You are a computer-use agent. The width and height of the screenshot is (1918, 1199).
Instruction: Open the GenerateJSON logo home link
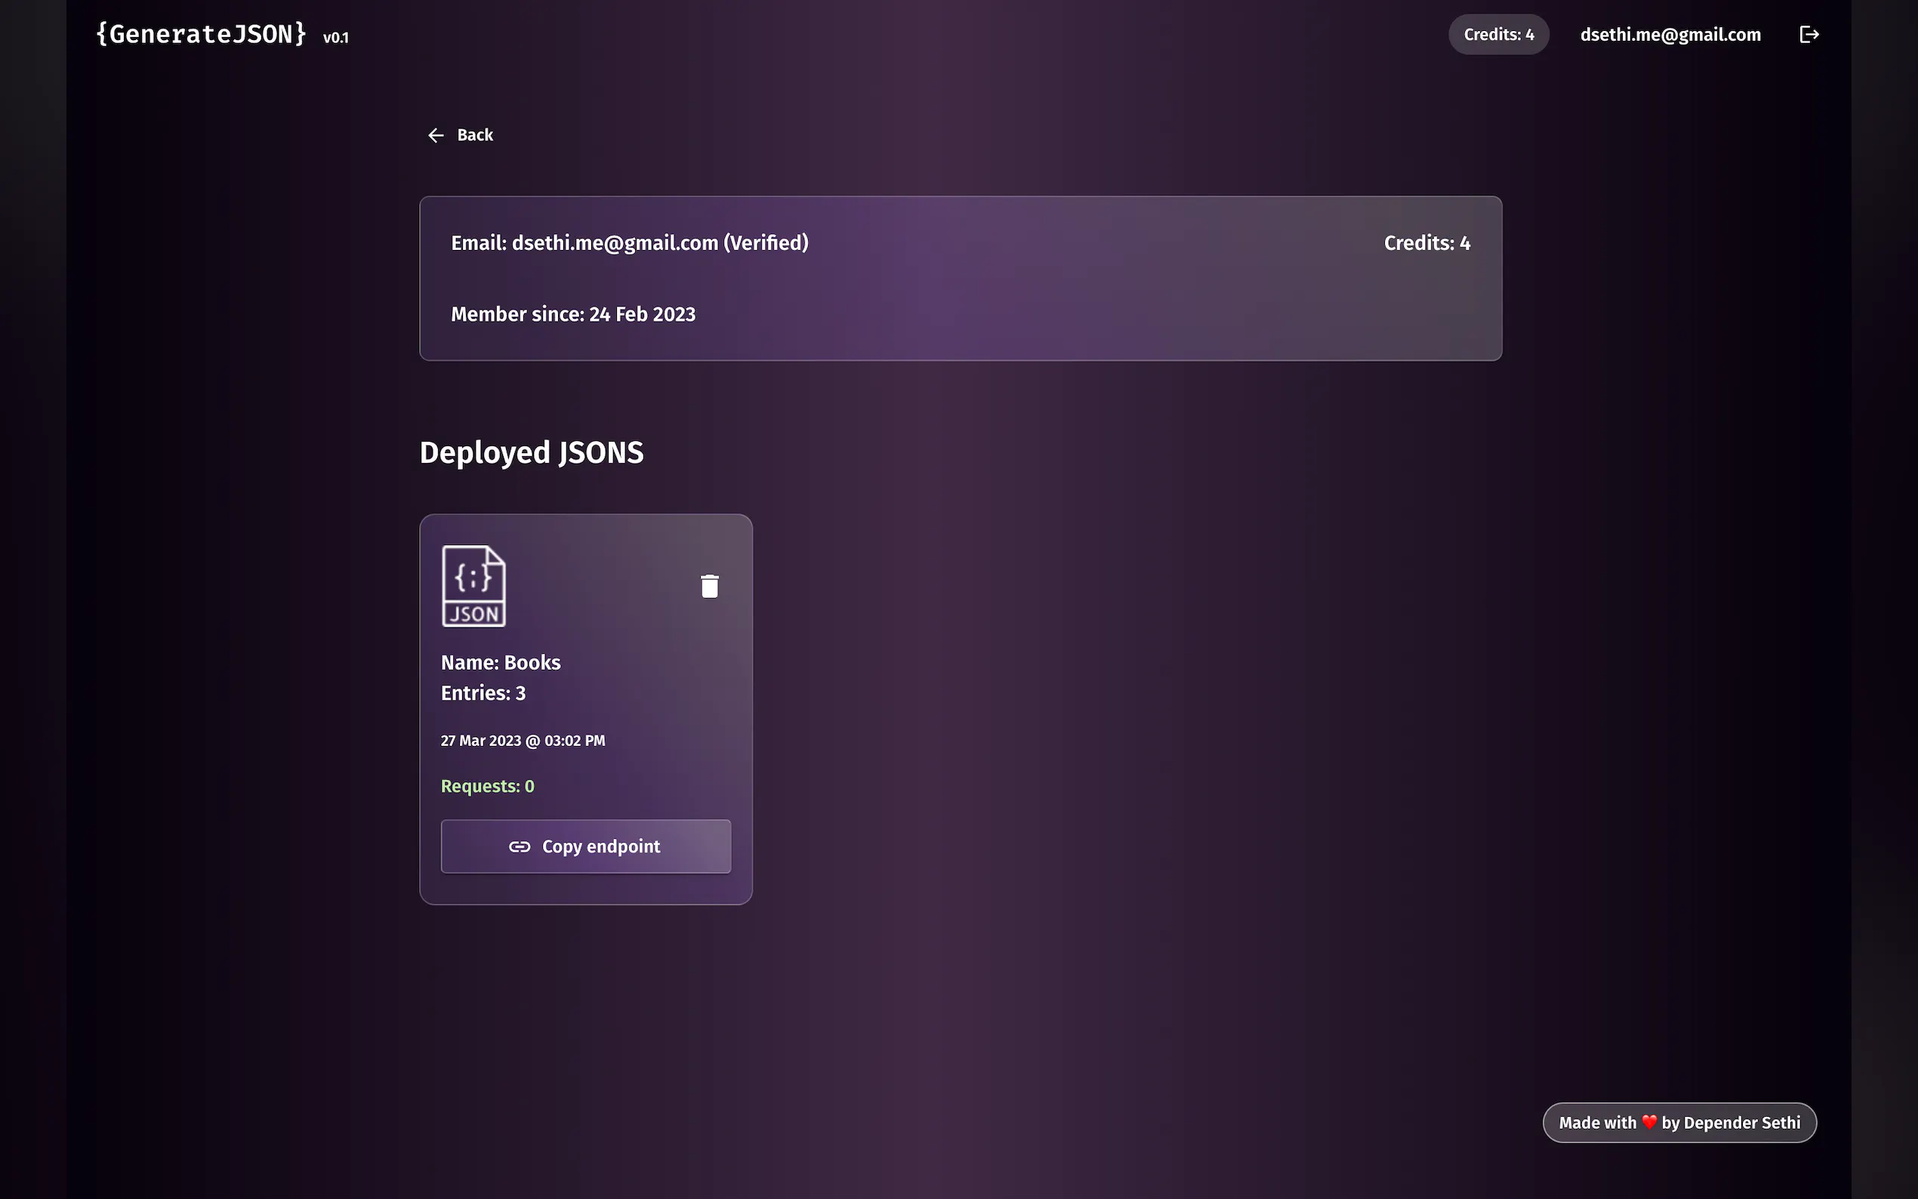[x=201, y=34]
